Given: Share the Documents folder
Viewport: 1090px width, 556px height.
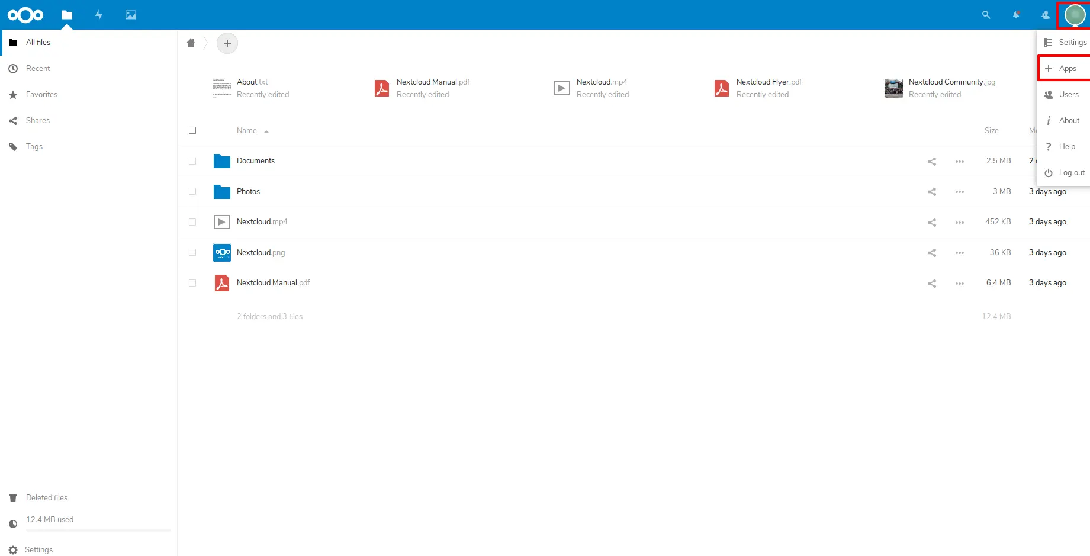Looking at the screenshot, I should (x=932, y=161).
